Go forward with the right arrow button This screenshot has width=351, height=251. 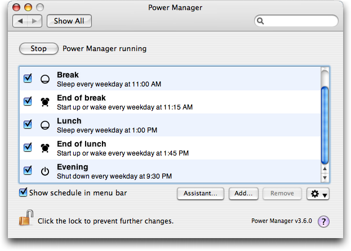34,21
